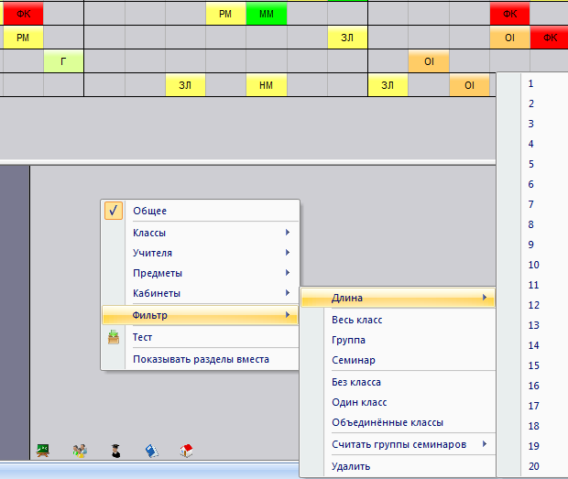Click Удалить in the filter submenu
This screenshot has width=568, height=479.
[x=351, y=466]
